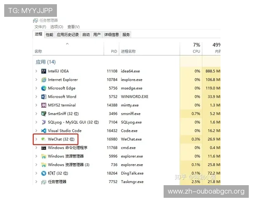Viewport: 253px width, 202px height.
Task: Click the 888.5 MB memory value
Action: coord(213,71)
